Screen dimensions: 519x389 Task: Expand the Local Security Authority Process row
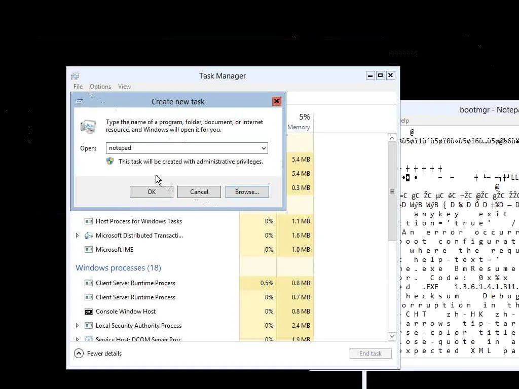pos(77,326)
